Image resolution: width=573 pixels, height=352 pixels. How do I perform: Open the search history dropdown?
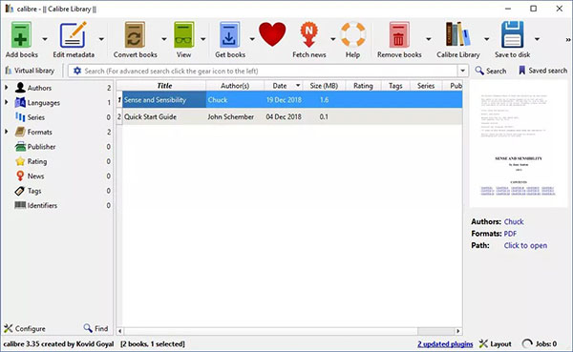tap(462, 71)
